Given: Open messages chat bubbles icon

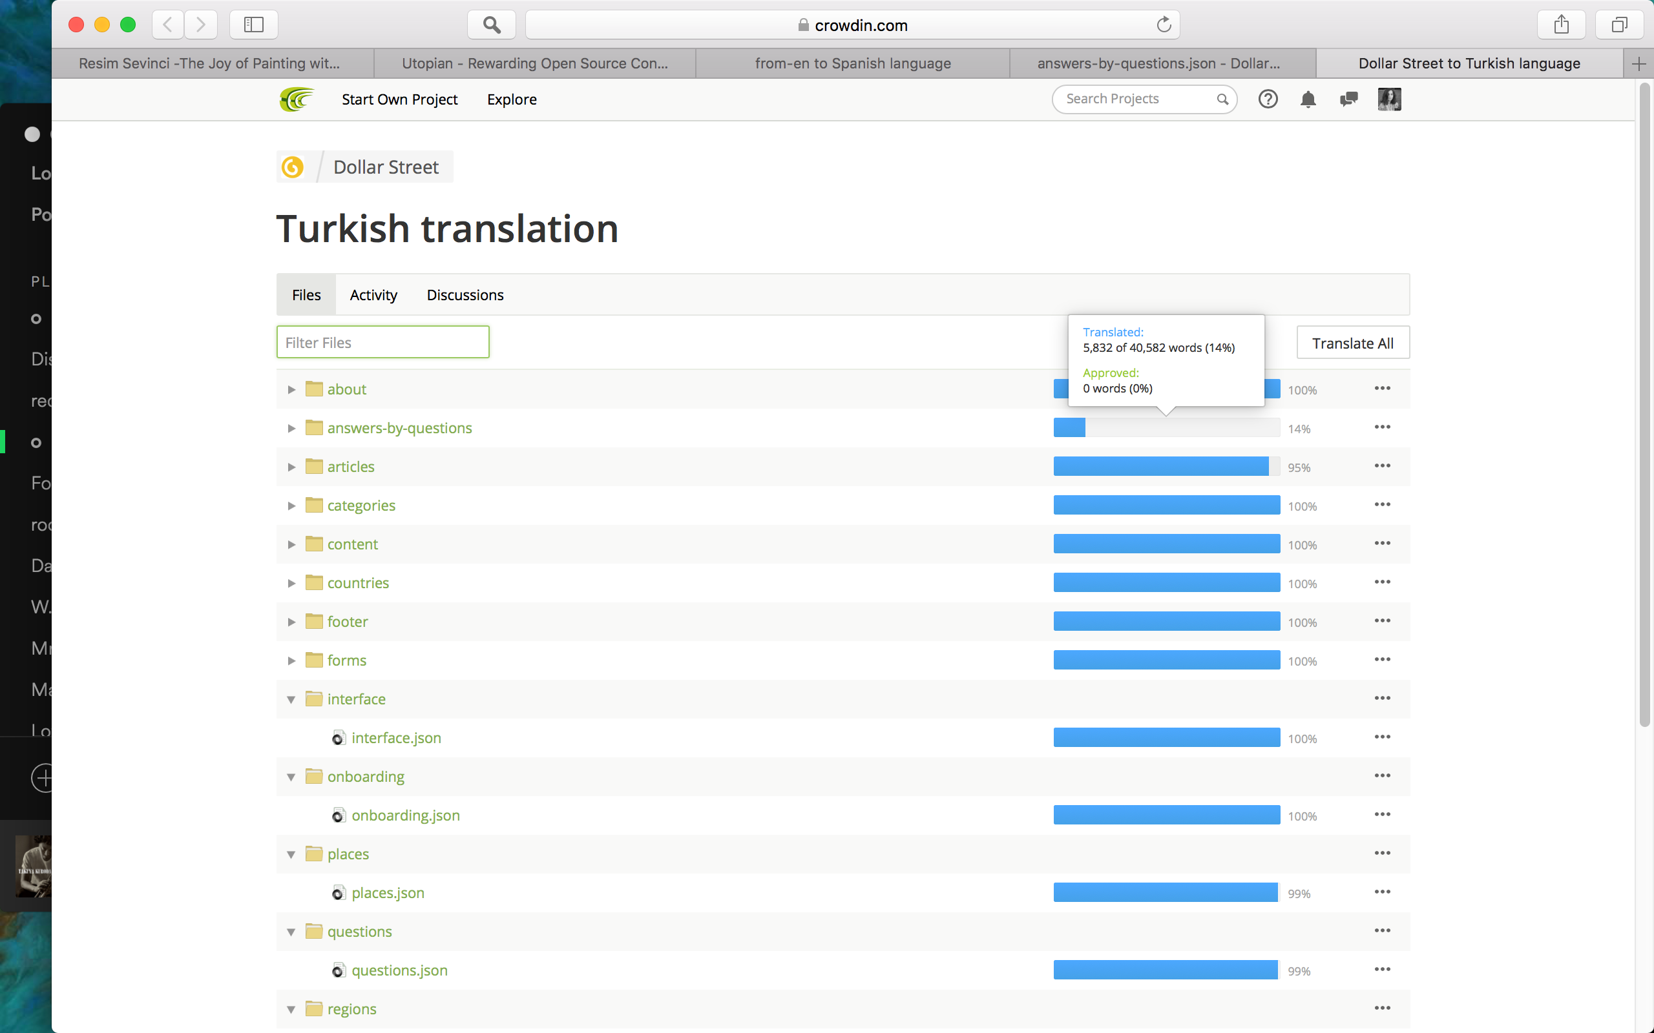Looking at the screenshot, I should click(1348, 99).
